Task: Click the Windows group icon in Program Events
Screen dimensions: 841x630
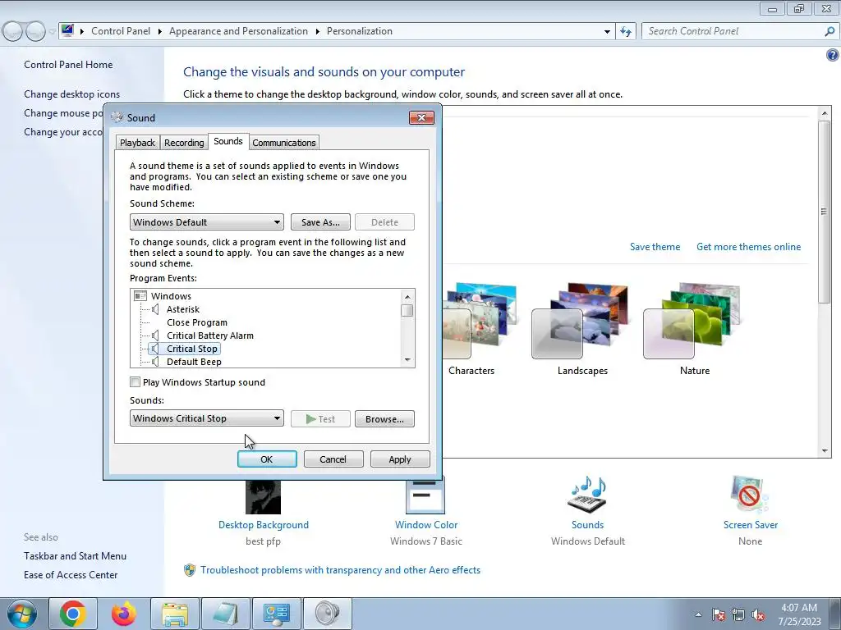Action: [x=140, y=295]
